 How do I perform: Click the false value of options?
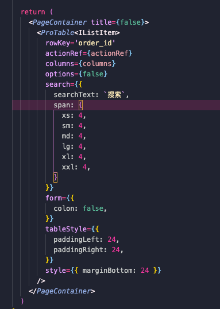pyautogui.click(x=93, y=74)
